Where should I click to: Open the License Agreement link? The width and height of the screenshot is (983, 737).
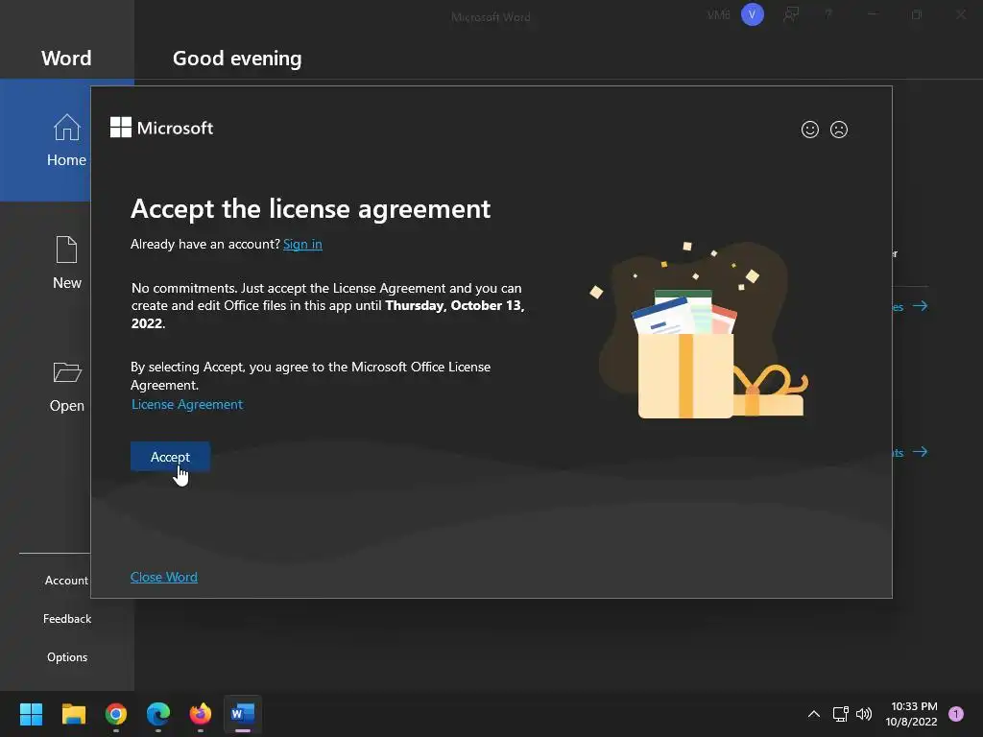pos(187,404)
